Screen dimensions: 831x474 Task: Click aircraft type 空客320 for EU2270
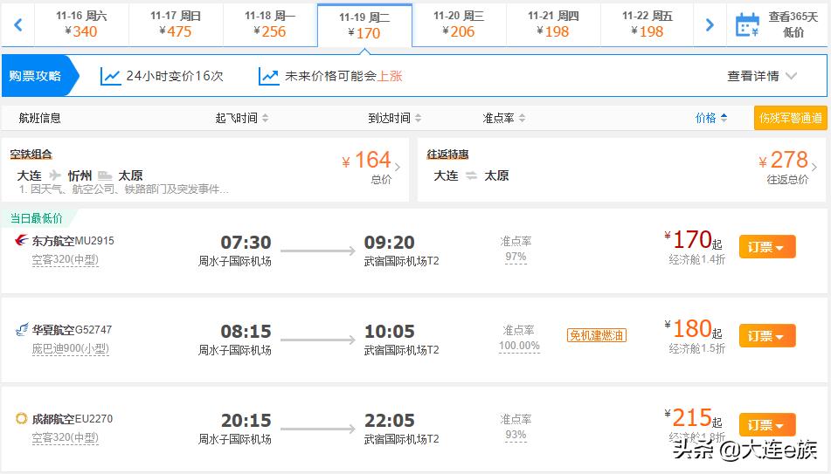coord(66,437)
